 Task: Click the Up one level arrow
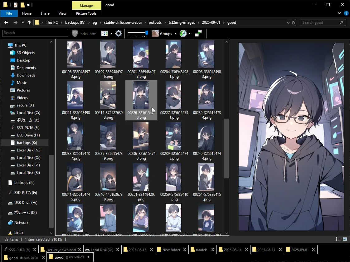[x=29, y=22]
